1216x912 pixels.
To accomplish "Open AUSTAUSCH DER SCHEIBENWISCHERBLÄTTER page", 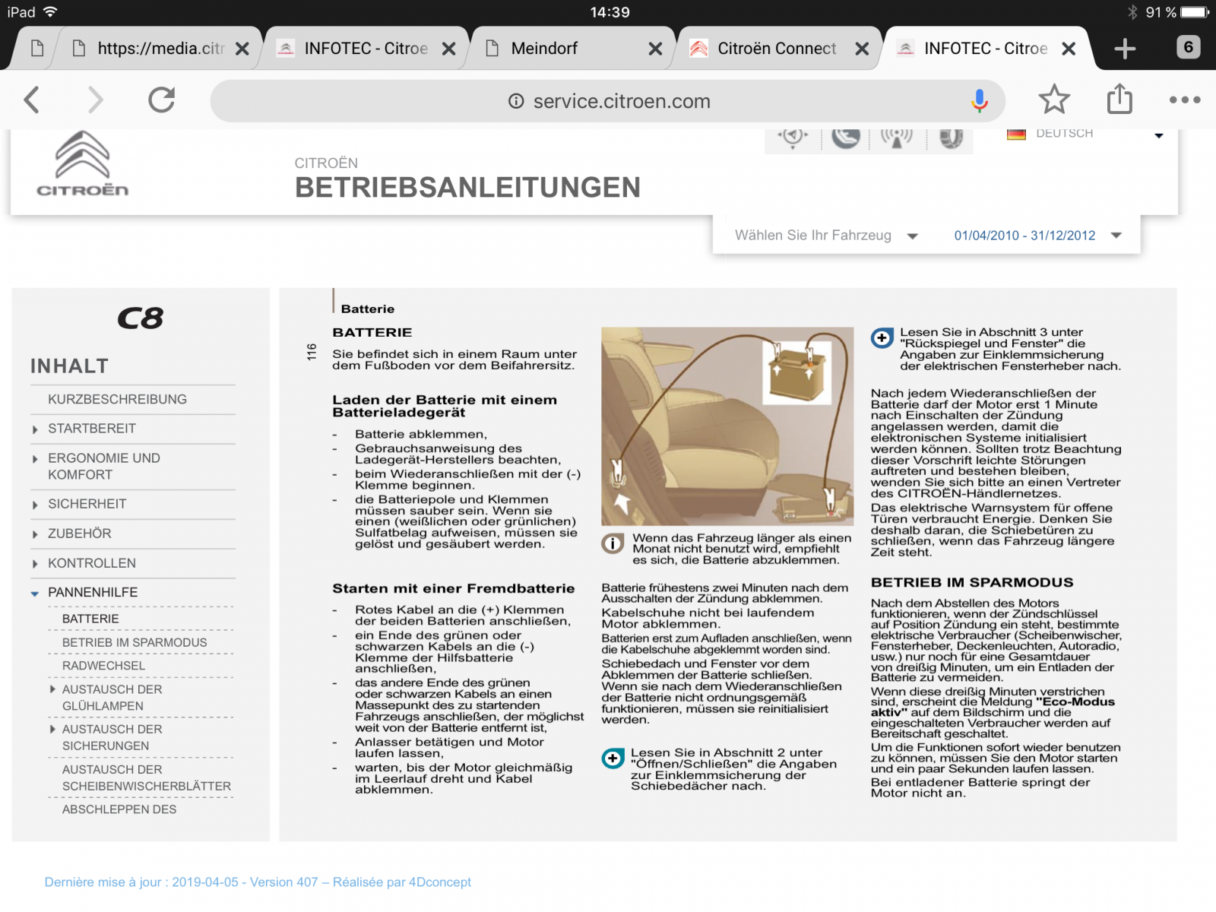I will (x=147, y=777).
